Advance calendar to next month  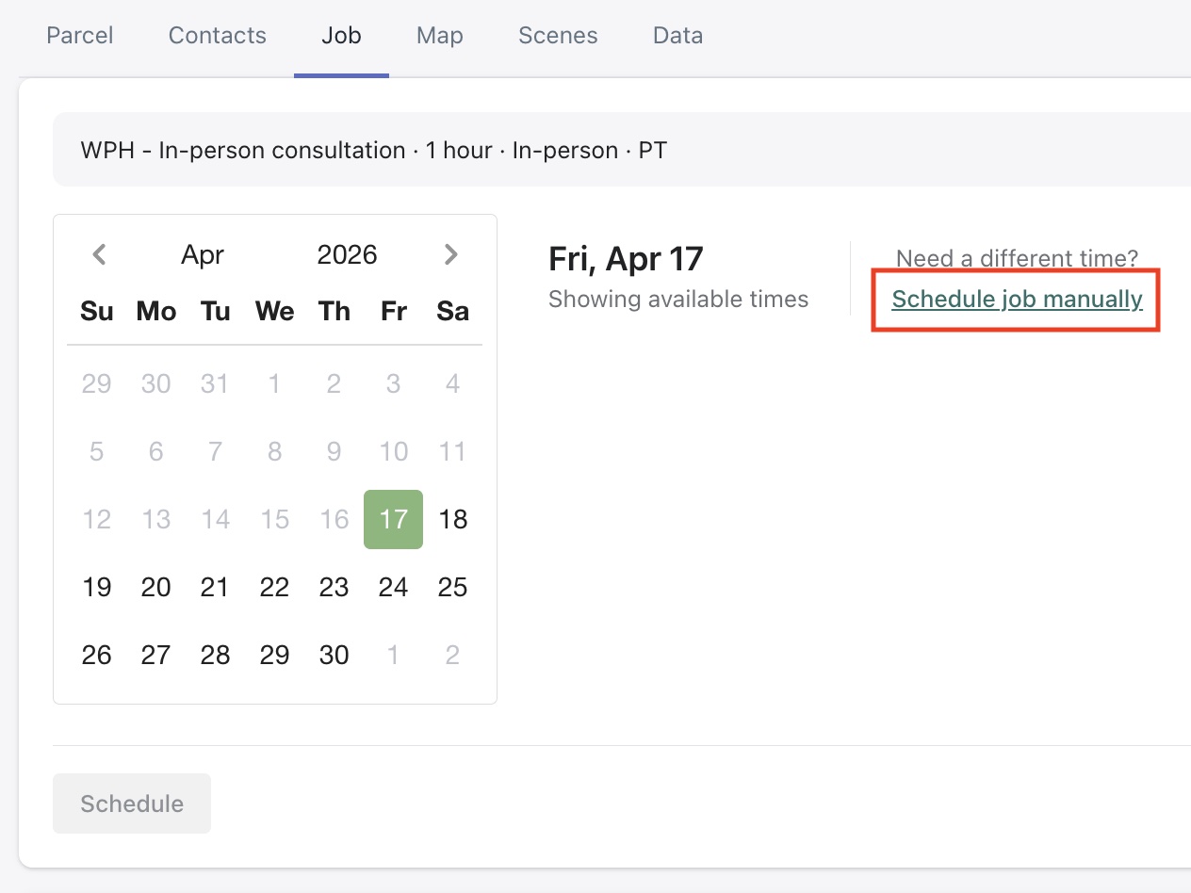(x=451, y=254)
